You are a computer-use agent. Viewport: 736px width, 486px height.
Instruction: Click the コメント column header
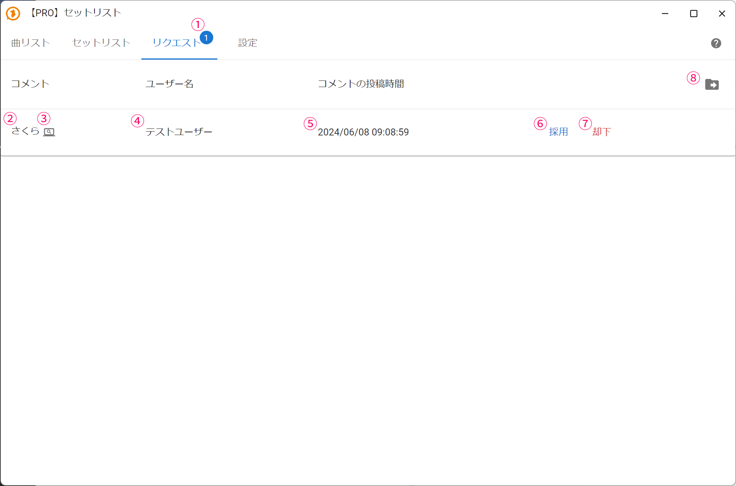point(30,84)
